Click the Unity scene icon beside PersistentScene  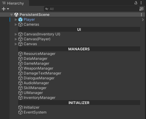16,15
